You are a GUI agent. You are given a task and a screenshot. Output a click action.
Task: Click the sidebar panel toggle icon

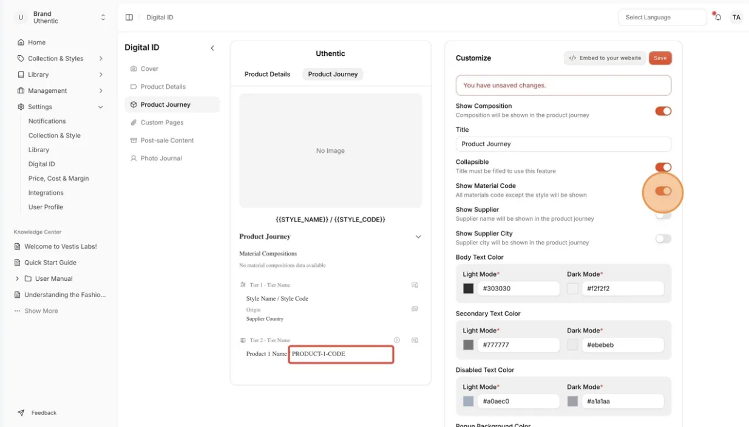[x=129, y=18]
